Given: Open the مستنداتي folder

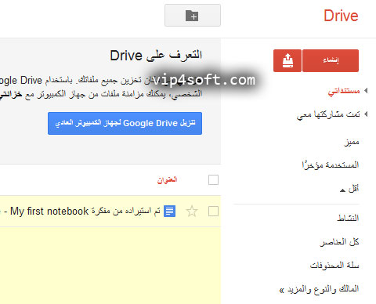Looking at the screenshot, I should (344, 91).
